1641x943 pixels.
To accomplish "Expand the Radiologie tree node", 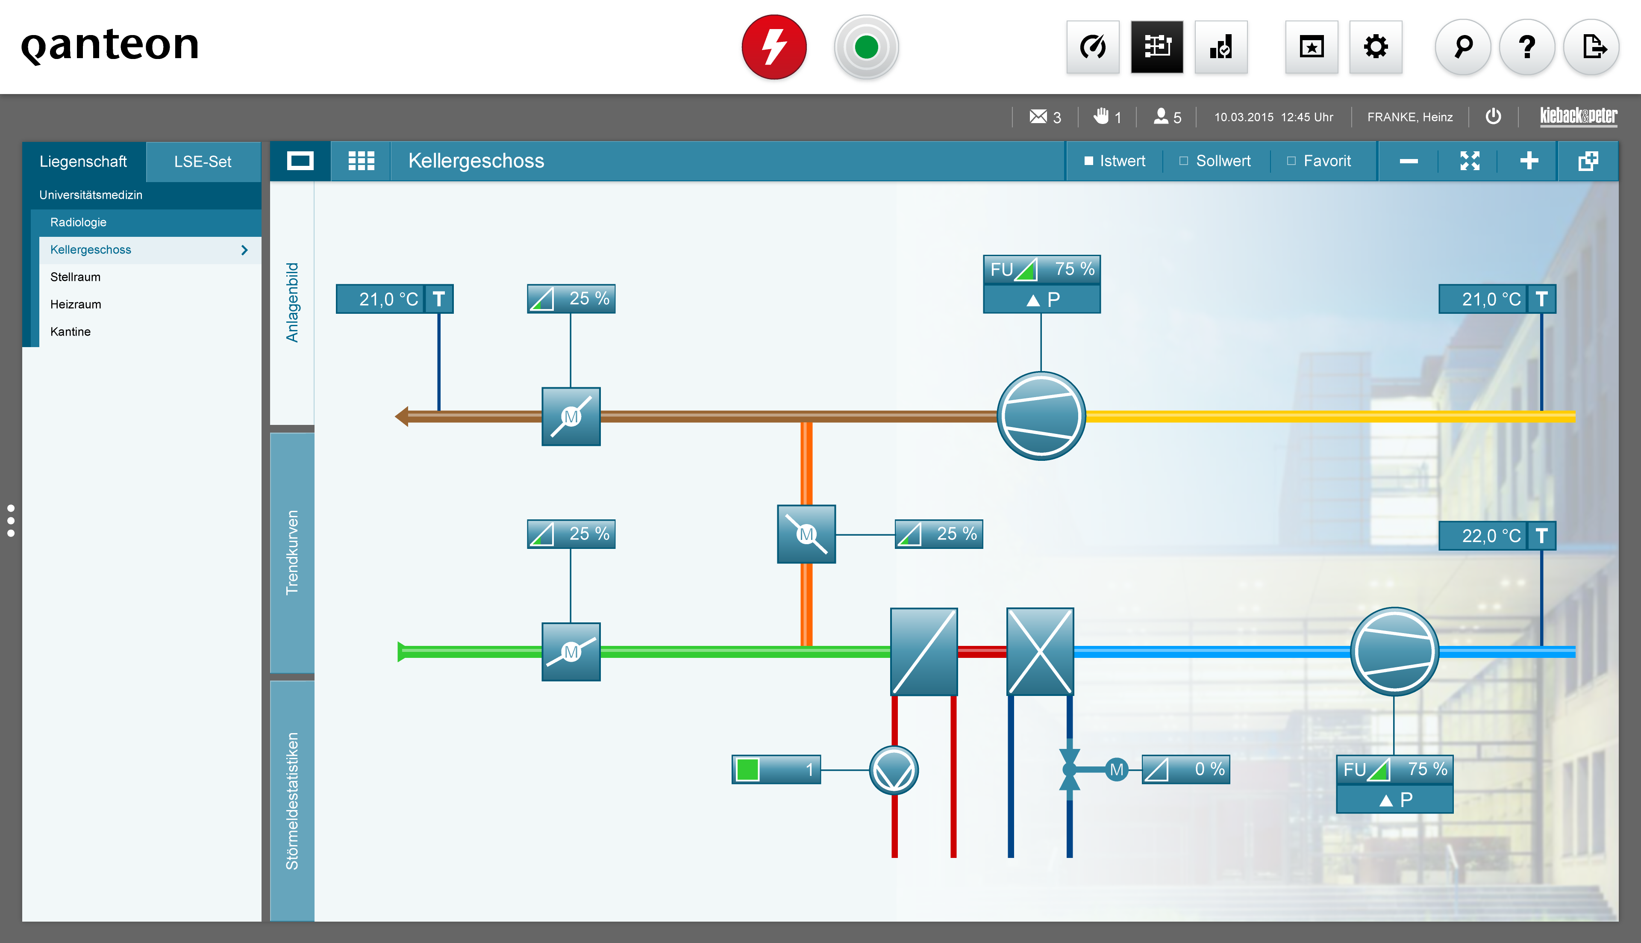I will (x=78, y=222).
